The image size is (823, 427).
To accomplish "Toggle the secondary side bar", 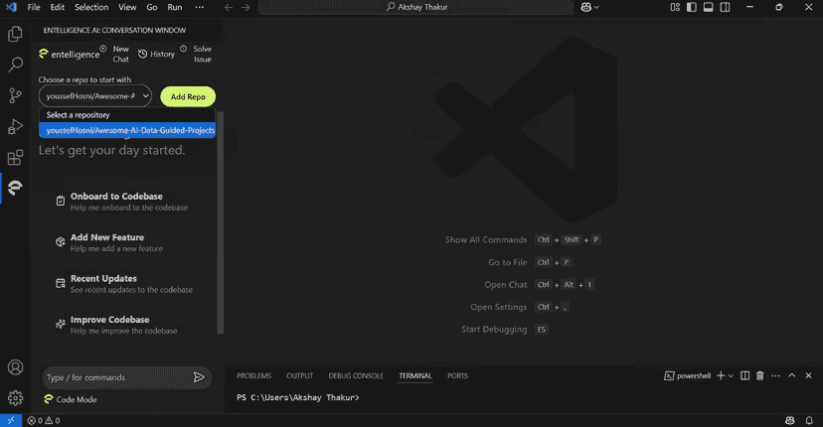I will click(725, 7).
